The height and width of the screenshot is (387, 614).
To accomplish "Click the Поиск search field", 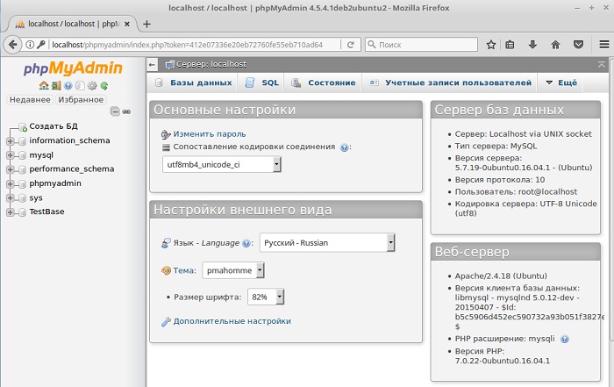I will point(422,45).
